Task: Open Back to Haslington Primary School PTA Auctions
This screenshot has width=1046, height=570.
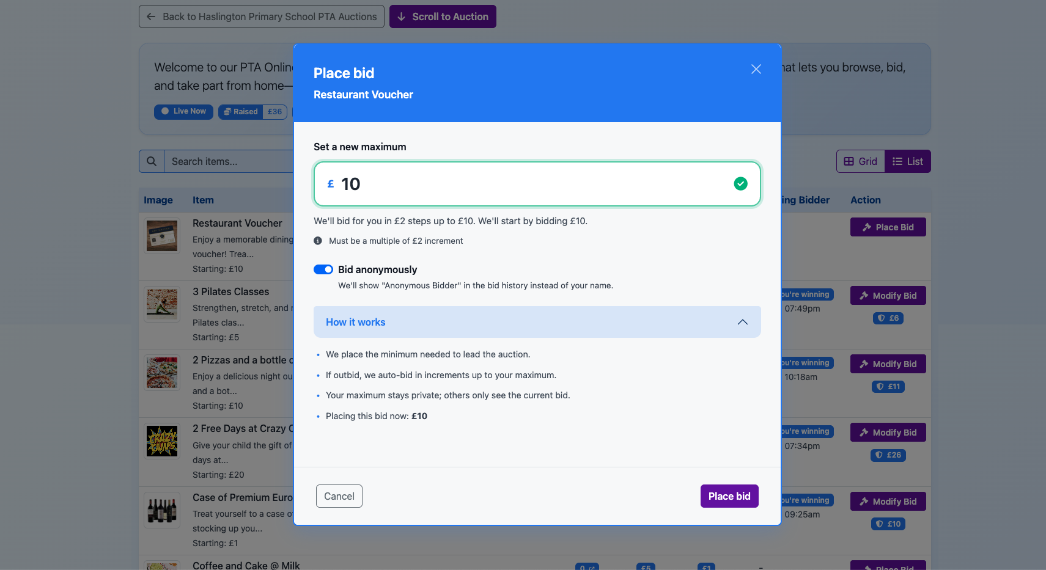Action: 261,16
